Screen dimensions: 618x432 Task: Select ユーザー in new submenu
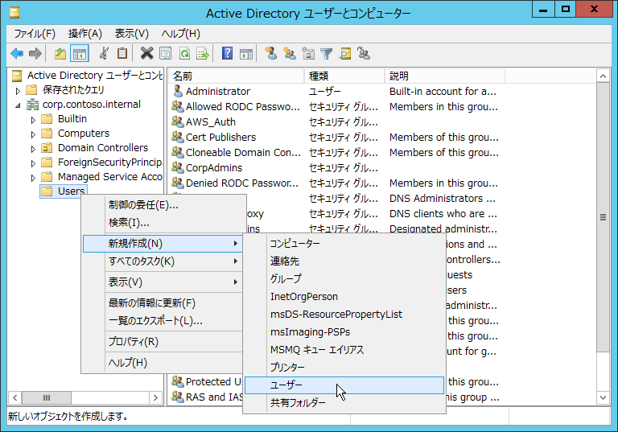pyautogui.click(x=344, y=385)
